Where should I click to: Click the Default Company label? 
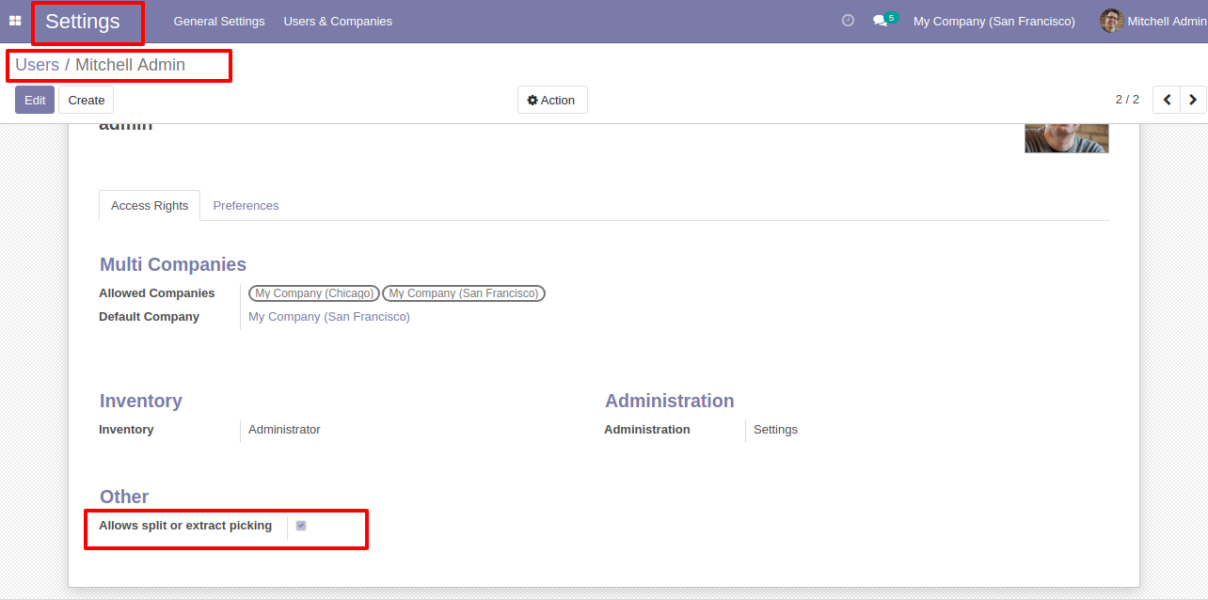[150, 317]
